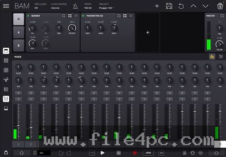Screen dimensions: 226x157
Task: Click the circular target icon in bottom bar
Action: 201,153
